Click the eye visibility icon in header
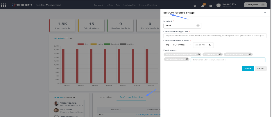Image resolution: width=272 pixels, height=117 pixels. (195, 6)
